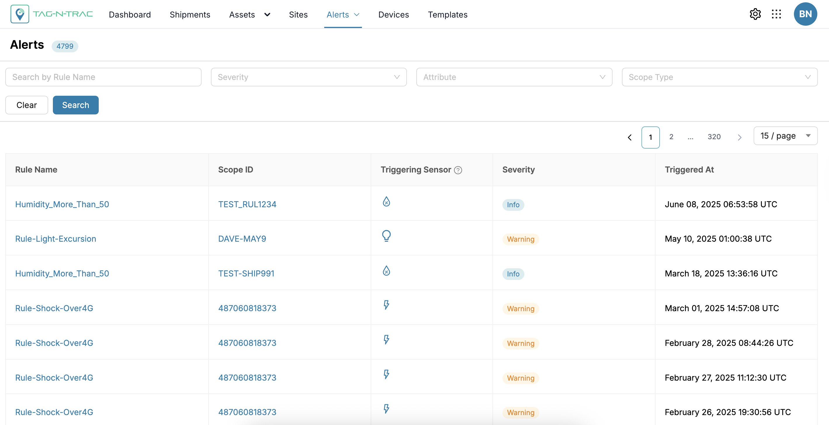This screenshot has height=425, width=829.
Task: Click humidity sensor icon for TEST_RUL1234
Action: 386,202
